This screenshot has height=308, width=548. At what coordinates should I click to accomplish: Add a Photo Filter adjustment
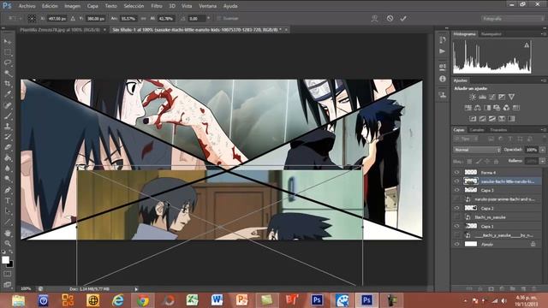pyautogui.click(x=497, y=108)
